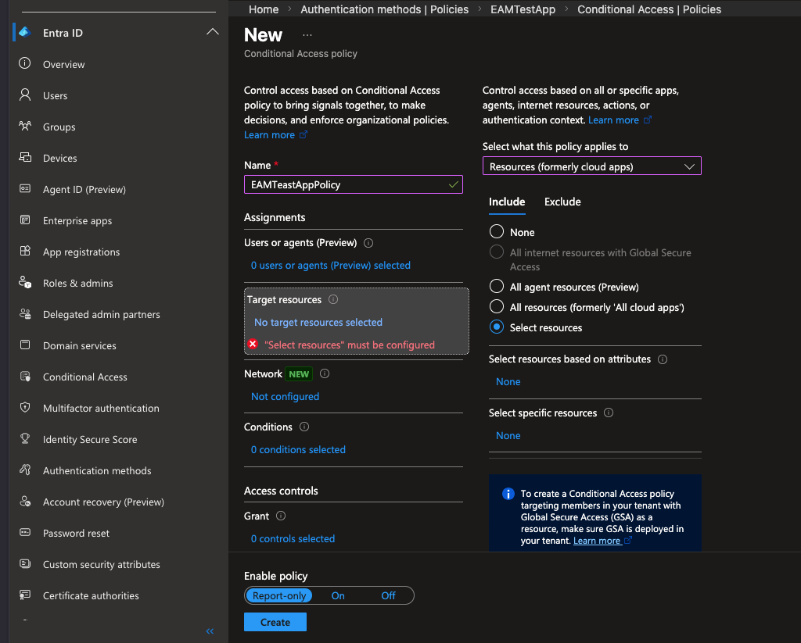Click the Devices icon in sidebar
This screenshot has width=801, height=643.
pyautogui.click(x=24, y=157)
